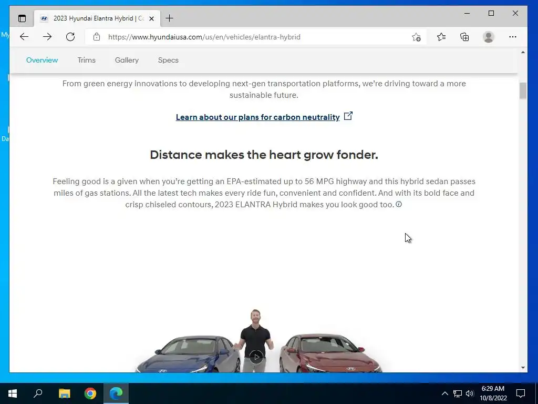The width and height of the screenshot is (538, 404).
Task: Open the tab actions menu icon
Action: pos(22,18)
